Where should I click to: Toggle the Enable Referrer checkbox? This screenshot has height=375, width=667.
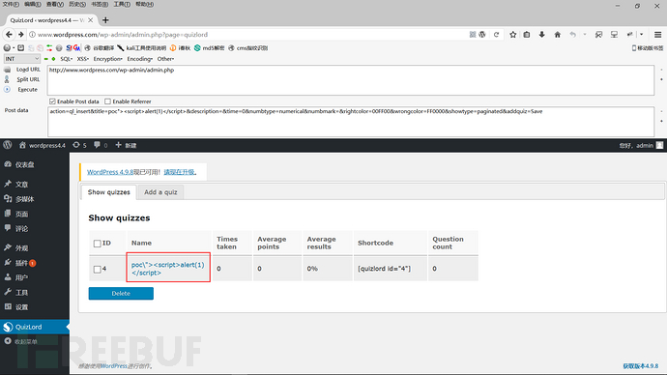[107, 101]
